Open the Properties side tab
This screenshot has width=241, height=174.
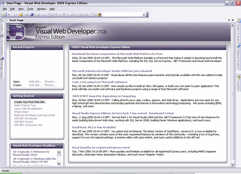click(x=238, y=82)
